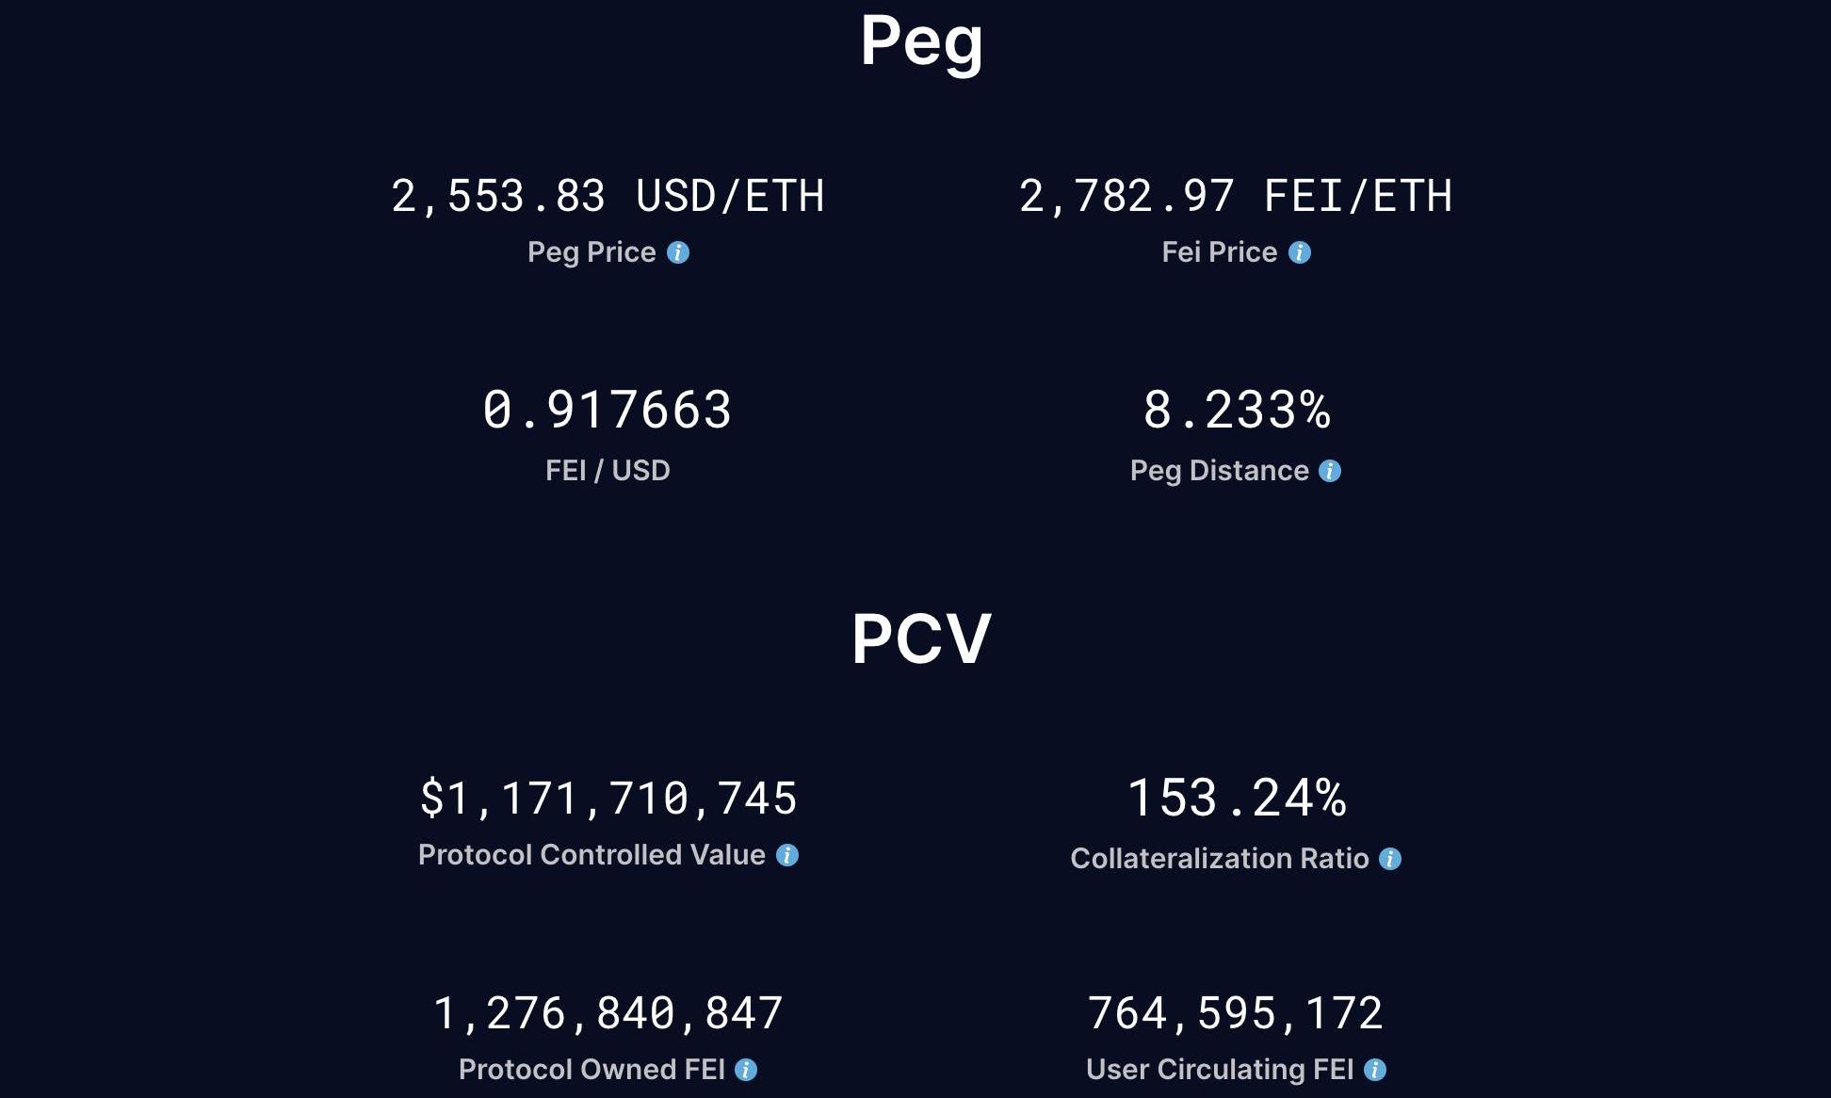
Task: Select the 1,276,840,847 protocol owned amount
Action: click(x=608, y=1013)
